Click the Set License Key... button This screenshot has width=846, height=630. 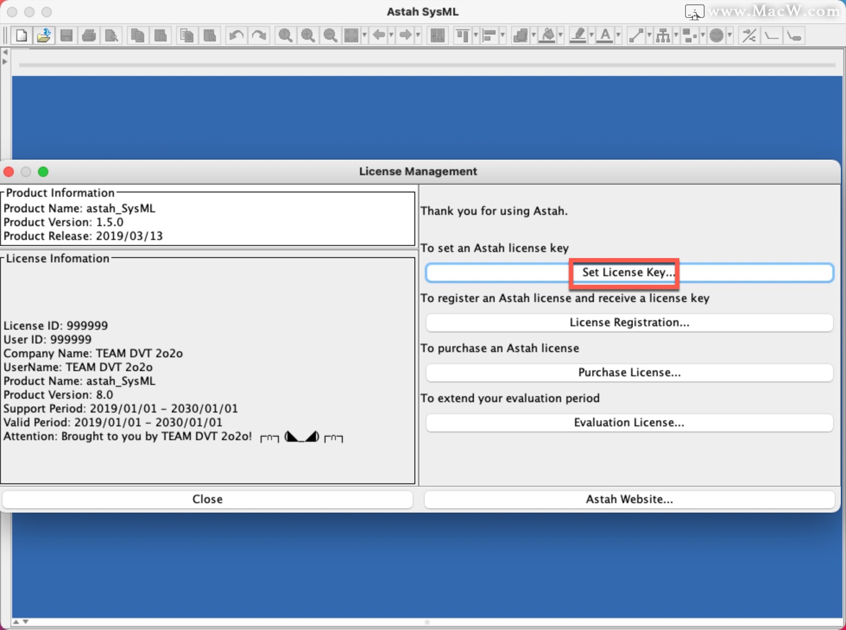point(629,272)
